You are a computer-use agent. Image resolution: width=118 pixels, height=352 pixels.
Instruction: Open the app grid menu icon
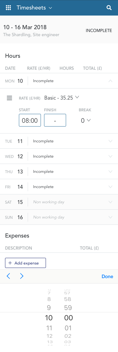point(8,8)
